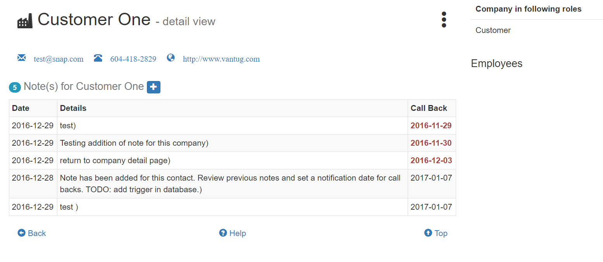Click the phone number 604-418-2829 link
Viewport: 603px width, 262px height.
click(x=133, y=59)
